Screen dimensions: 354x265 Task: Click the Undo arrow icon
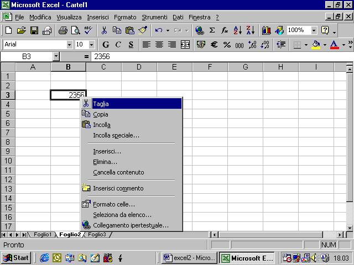[159, 30]
